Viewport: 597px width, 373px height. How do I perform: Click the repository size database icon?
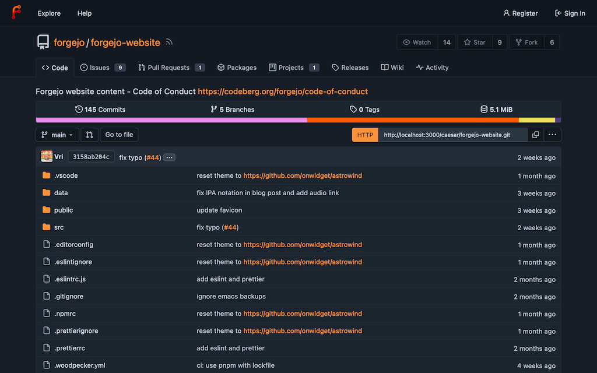(x=483, y=109)
